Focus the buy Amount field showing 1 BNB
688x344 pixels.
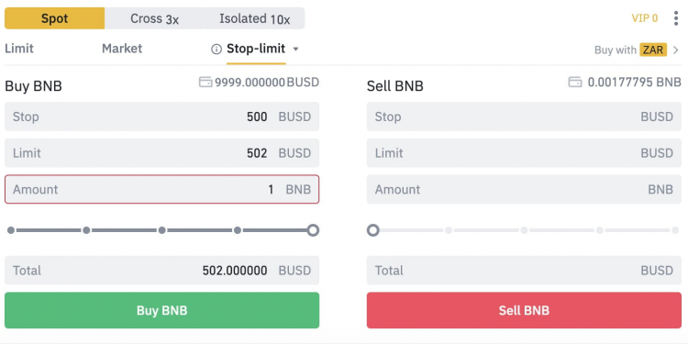161,189
